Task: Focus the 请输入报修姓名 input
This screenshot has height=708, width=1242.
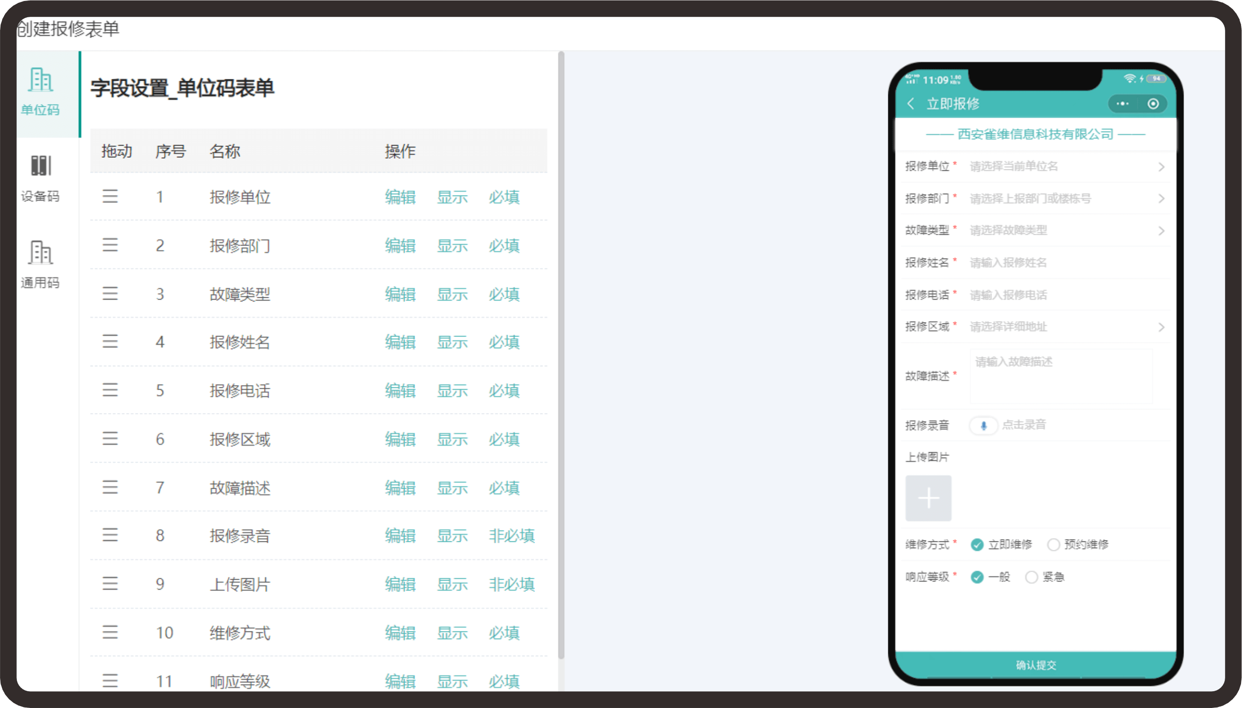Action: point(1008,263)
